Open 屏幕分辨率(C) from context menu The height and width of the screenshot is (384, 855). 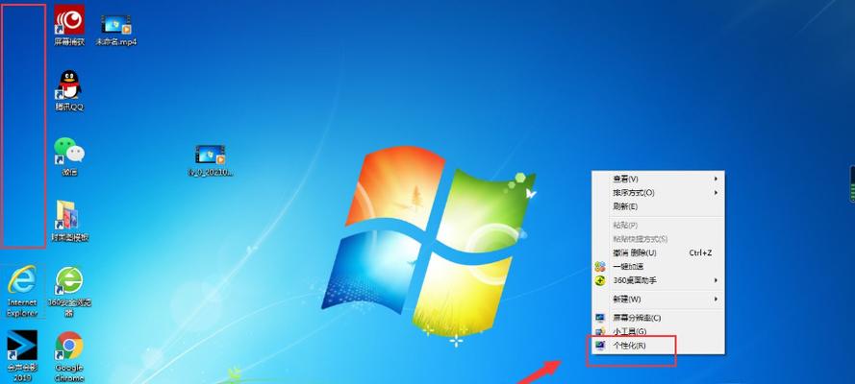pyautogui.click(x=658, y=318)
